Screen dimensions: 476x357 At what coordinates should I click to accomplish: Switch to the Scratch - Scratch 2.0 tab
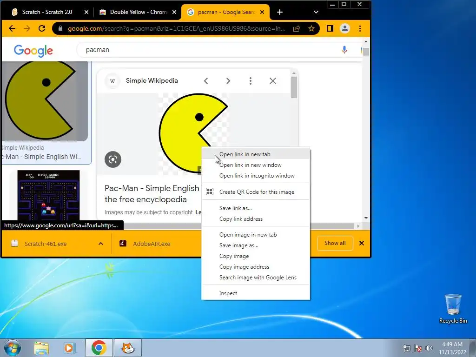47,12
